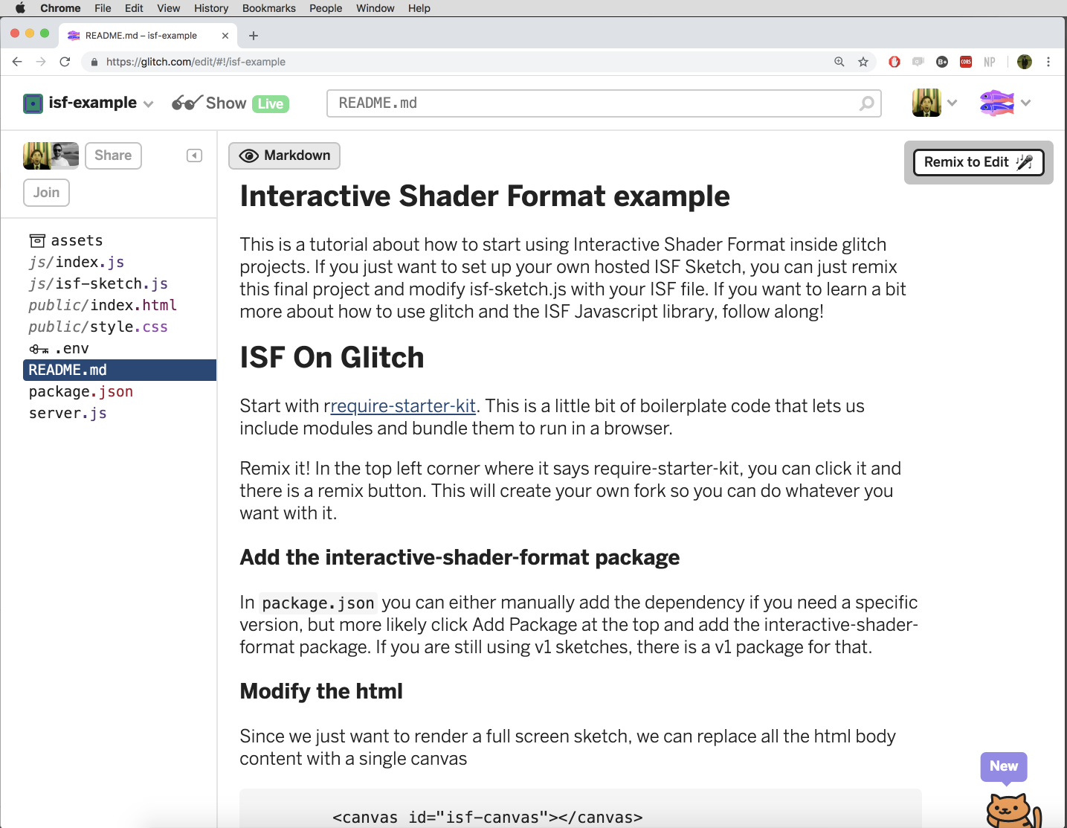Click the sunglasses Show icon
This screenshot has height=828, width=1067.
click(x=187, y=103)
